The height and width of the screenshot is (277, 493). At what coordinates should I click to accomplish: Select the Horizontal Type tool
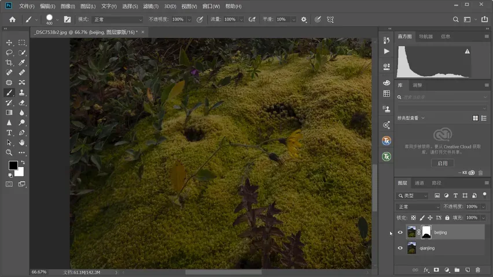pos(9,133)
